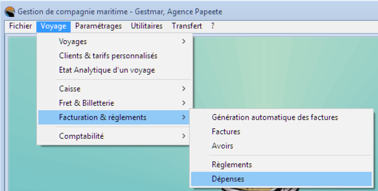378x191 pixels.
Task: Click the Gestmar application icon in title bar
Action: (9, 11)
